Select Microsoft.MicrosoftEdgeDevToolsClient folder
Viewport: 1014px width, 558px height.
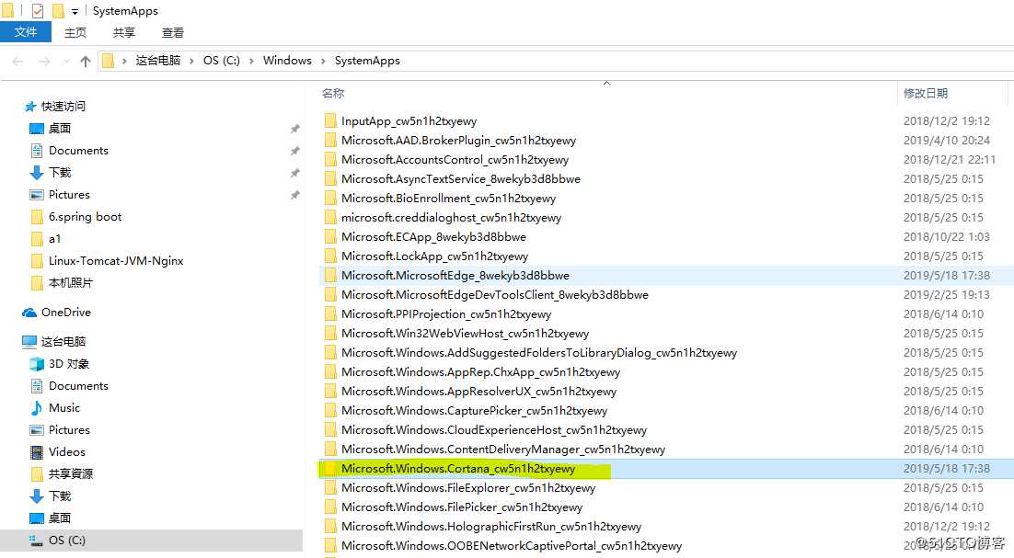495,295
